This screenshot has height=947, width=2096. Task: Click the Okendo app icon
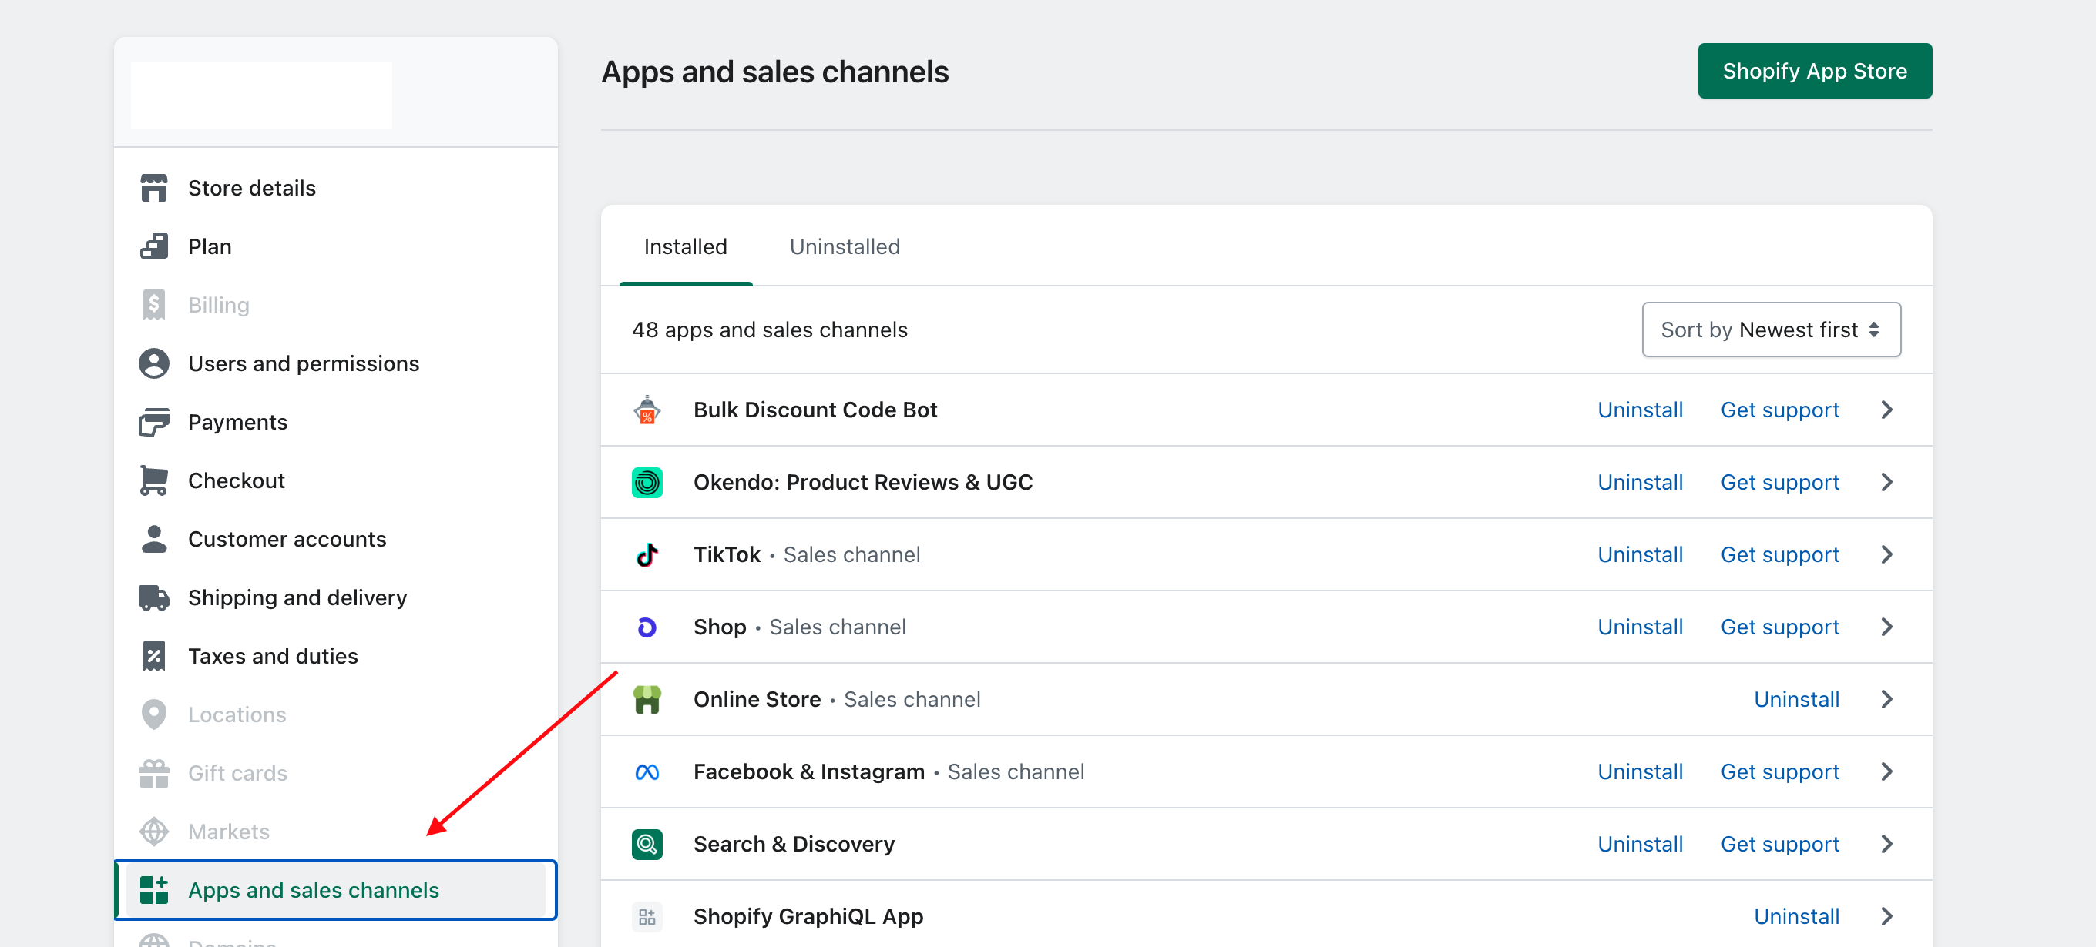pyautogui.click(x=647, y=482)
